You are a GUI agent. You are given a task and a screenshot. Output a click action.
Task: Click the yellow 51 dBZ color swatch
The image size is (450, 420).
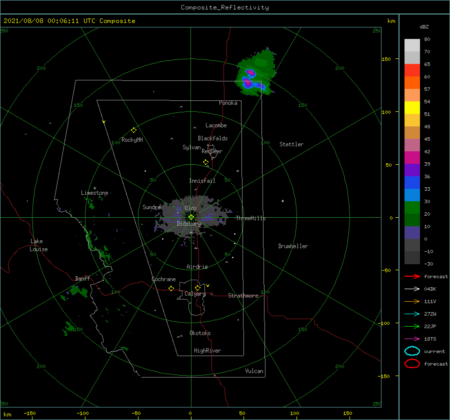pos(412,107)
